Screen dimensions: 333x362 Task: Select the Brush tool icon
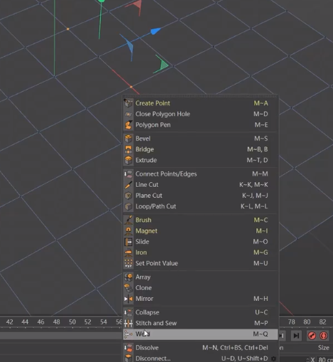(x=129, y=220)
